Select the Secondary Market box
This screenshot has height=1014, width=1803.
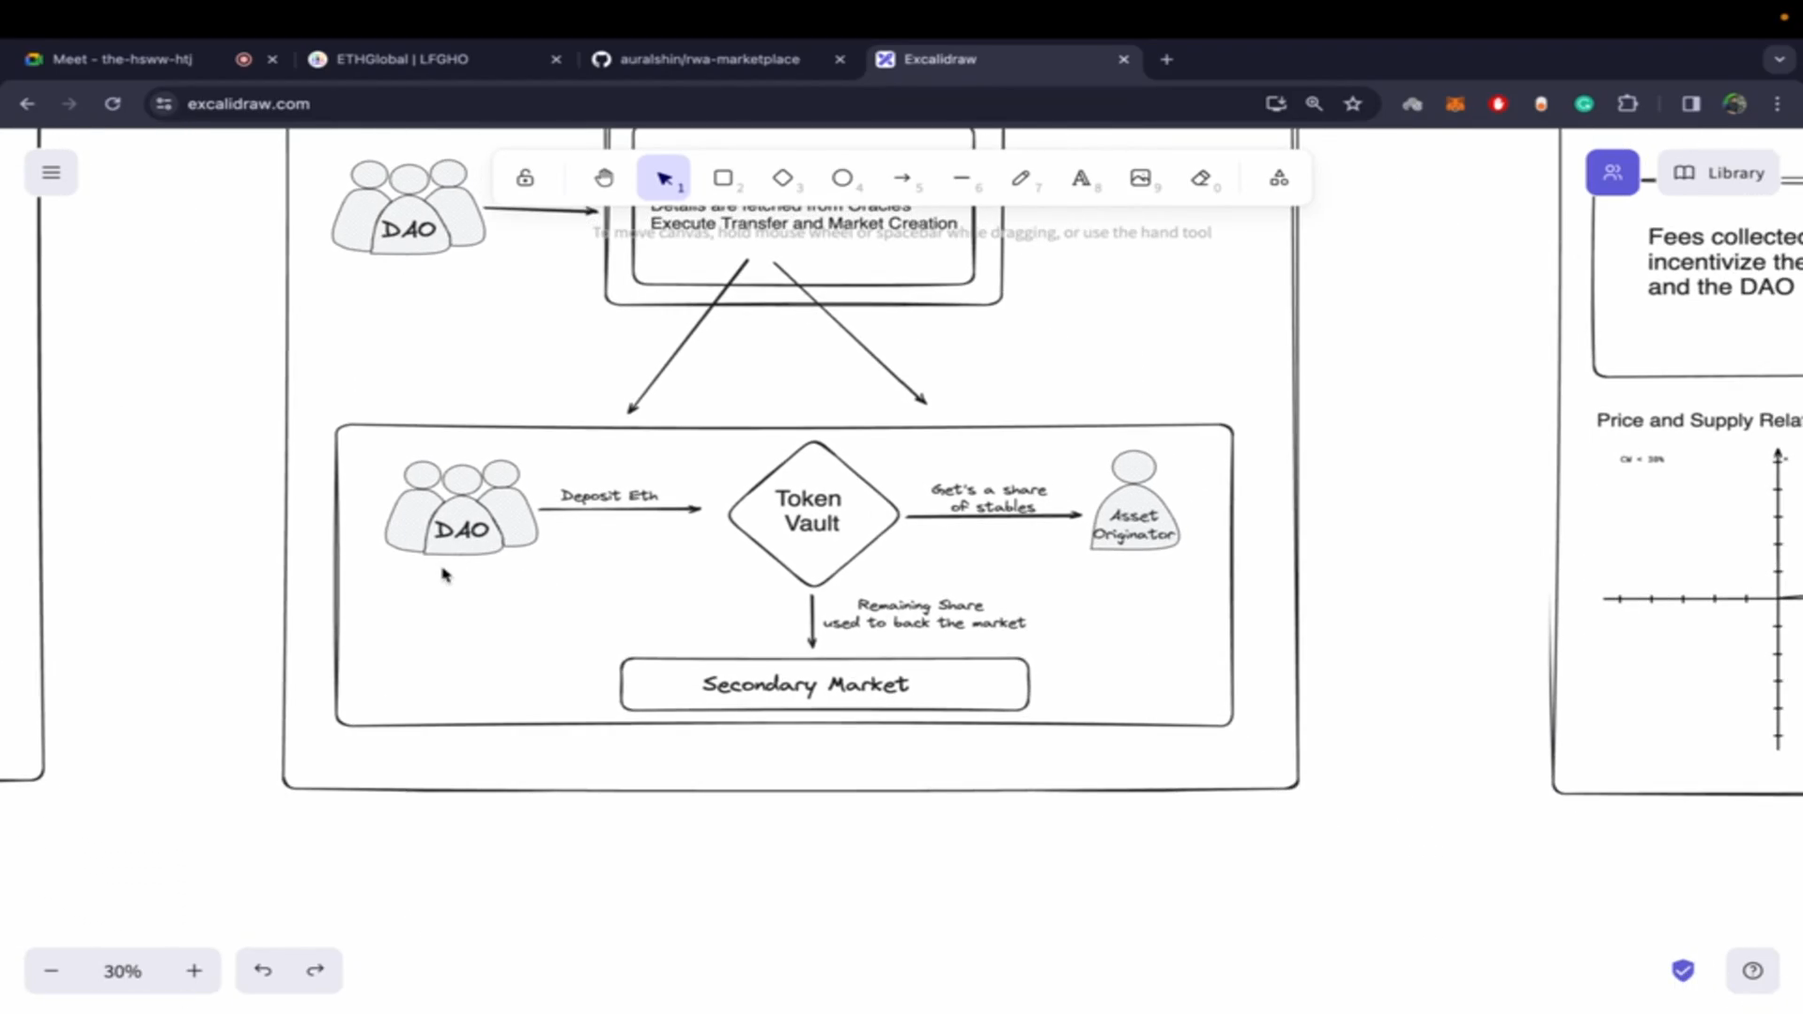824,684
